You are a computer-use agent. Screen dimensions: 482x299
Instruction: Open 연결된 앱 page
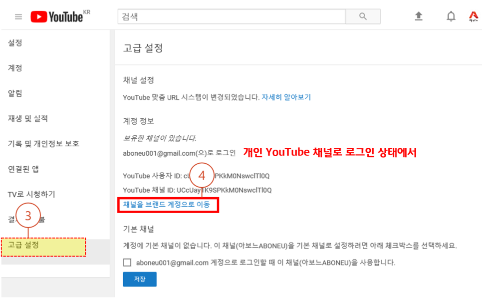23,169
